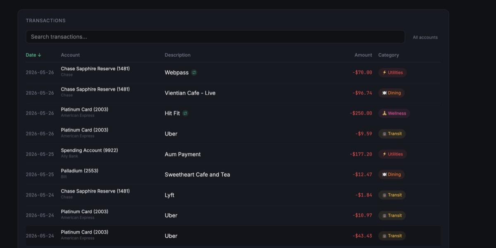Click the -$1.84 amount
496x248 pixels.
[x=364, y=195]
